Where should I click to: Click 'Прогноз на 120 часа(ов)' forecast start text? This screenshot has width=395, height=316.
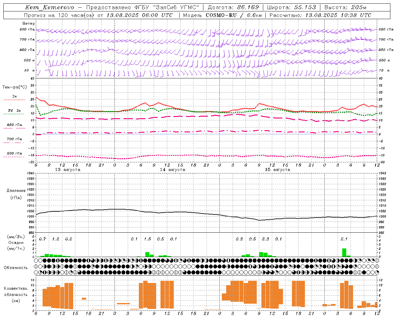[x=59, y=15]
